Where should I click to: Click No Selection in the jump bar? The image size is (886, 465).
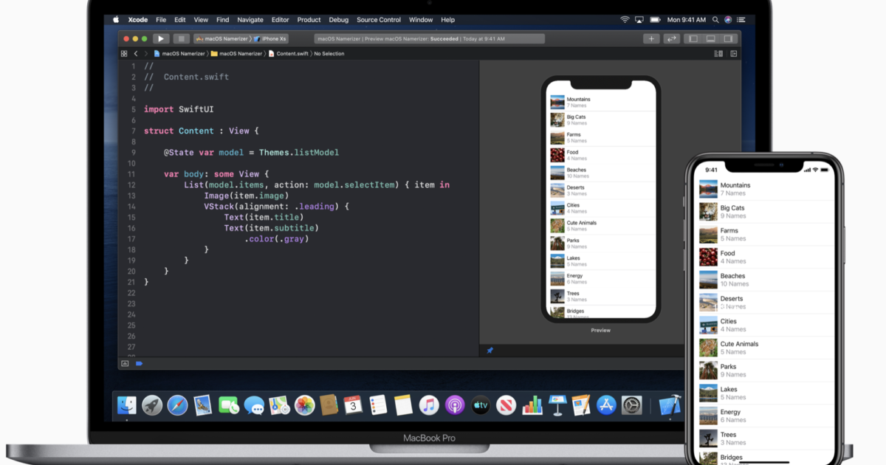tap(329, 54)
